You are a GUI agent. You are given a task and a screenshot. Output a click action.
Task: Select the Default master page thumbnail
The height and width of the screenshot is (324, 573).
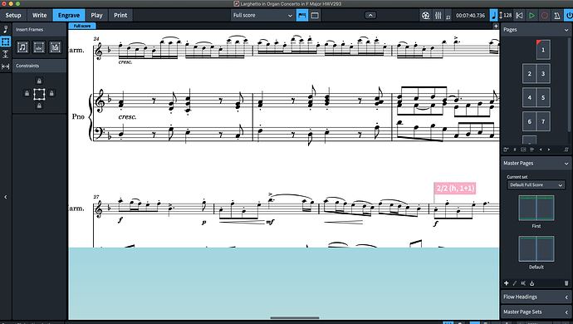point(536,249)
